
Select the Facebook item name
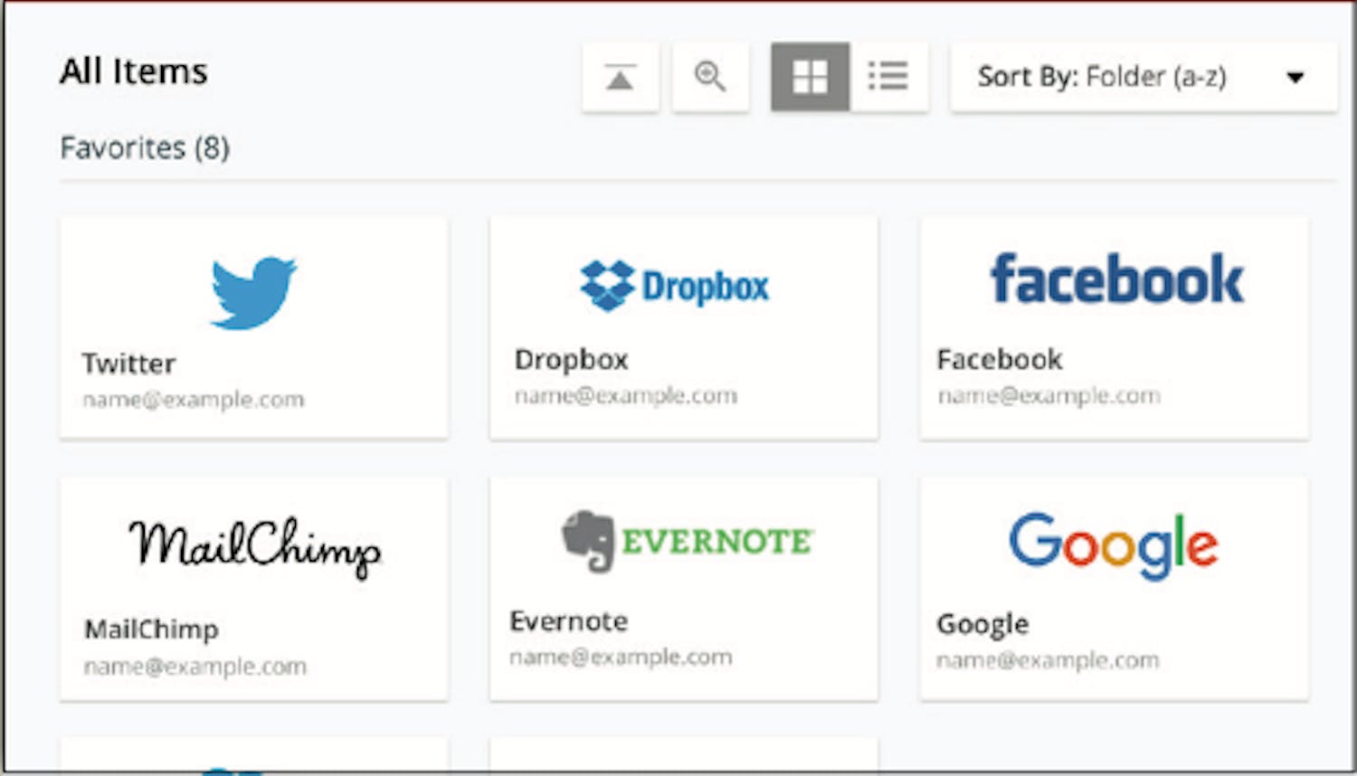(1000, 360)
